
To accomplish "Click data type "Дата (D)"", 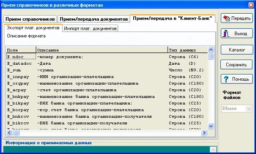I will click(182, 64).
